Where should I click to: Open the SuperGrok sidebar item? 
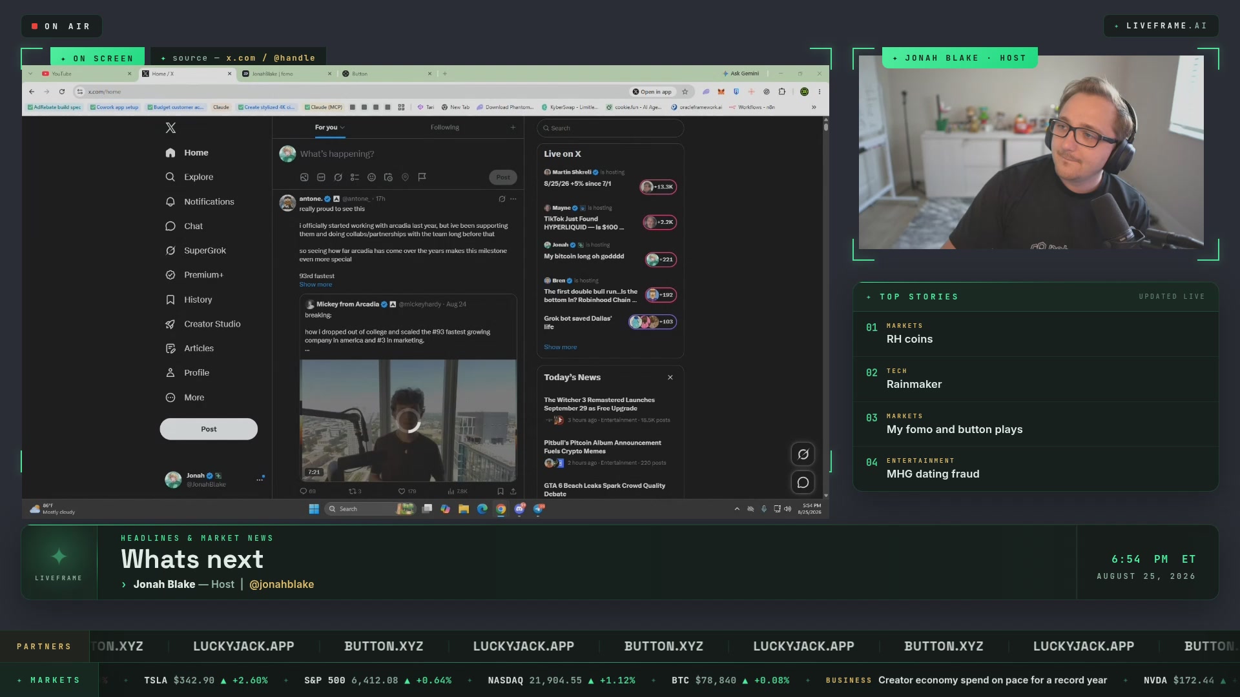(x=196, y=250)
